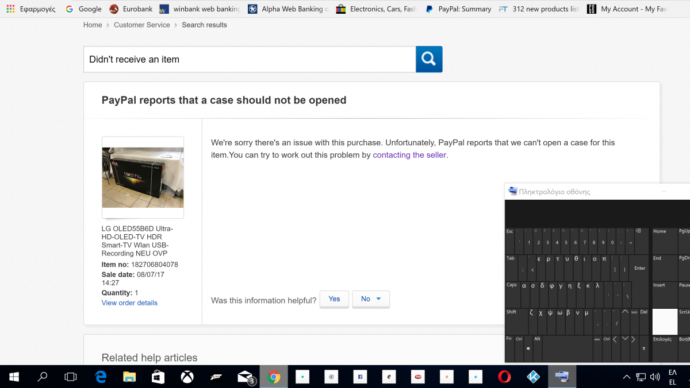The height and width of the screenshot is (388, 690).
Task: Click the contacting the seller link
Action: [x=409, y=155]
